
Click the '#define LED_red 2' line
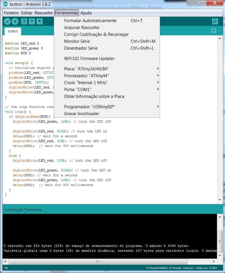22,44
